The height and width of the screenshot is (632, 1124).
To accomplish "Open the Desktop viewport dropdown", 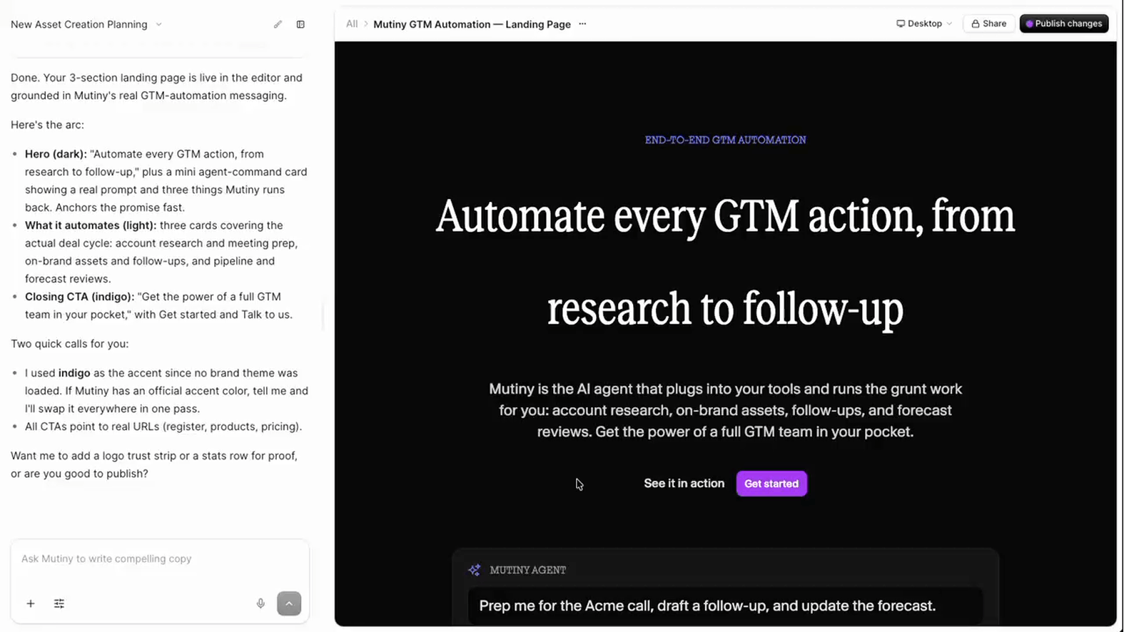I will 924,24.
